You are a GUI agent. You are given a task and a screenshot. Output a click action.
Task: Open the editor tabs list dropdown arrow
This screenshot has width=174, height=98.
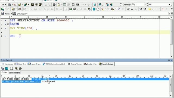169,13
